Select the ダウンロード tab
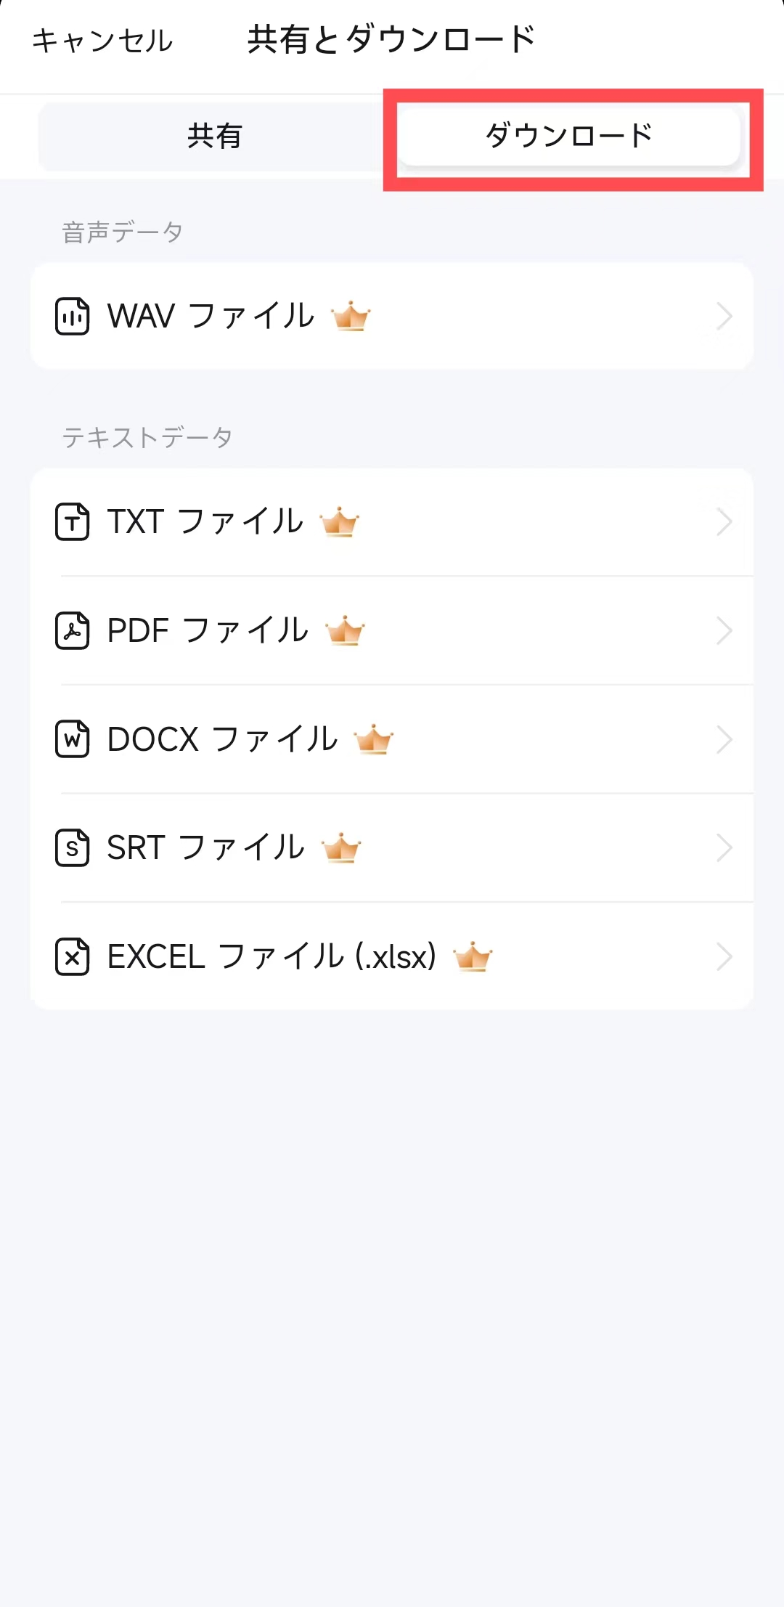 pos(569,136)
